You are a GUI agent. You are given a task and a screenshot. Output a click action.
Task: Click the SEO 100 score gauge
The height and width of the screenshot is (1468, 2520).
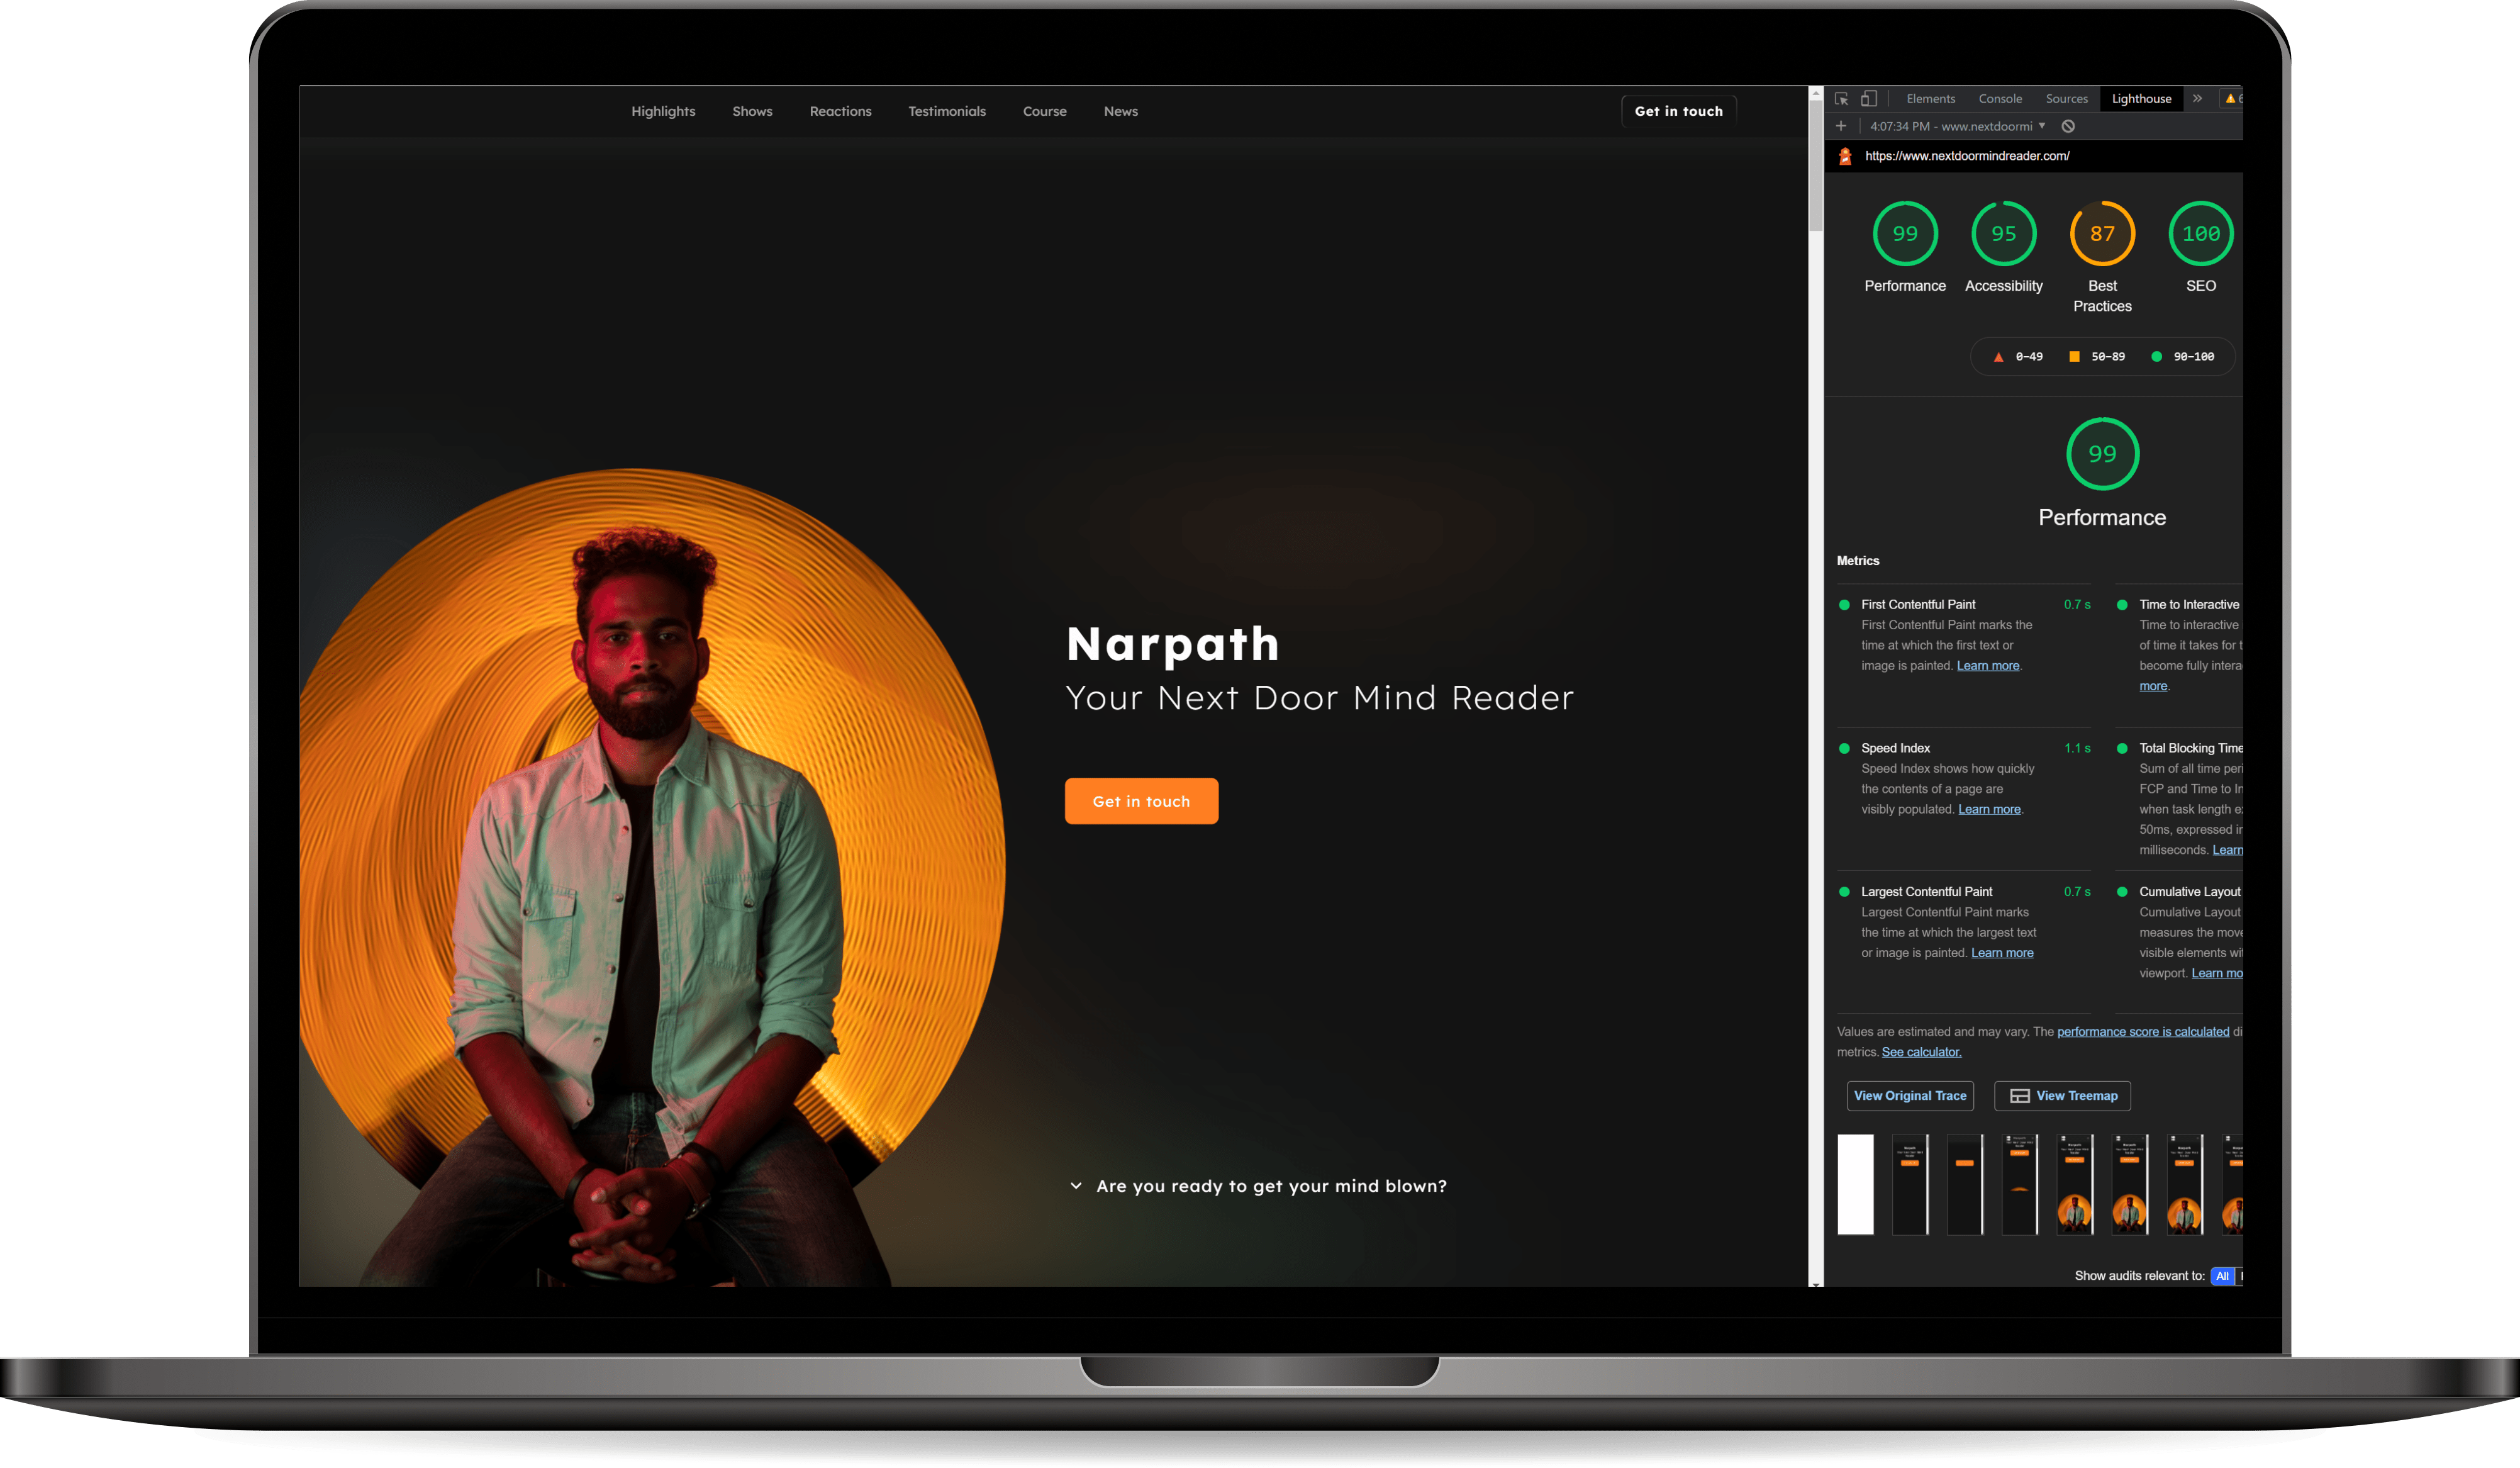(2201, 234)
